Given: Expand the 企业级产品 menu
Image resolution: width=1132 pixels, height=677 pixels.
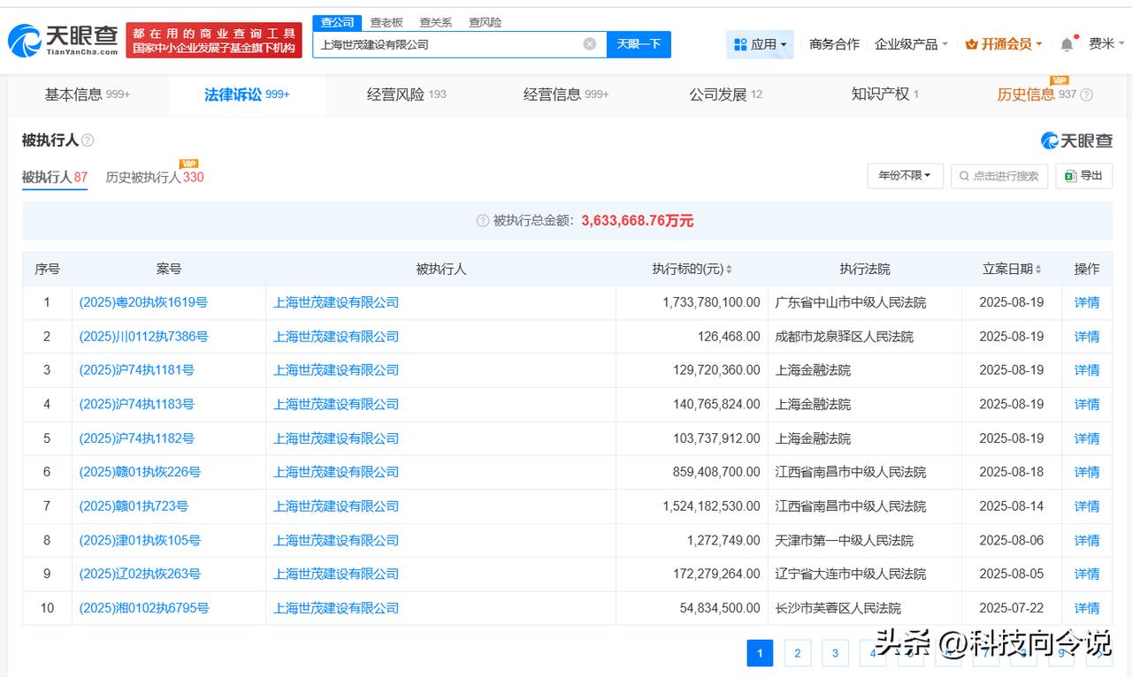Looking at the screenshot, I should (911, 44).
